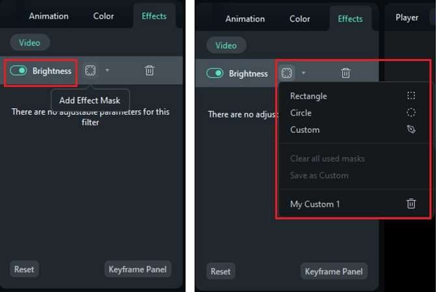This screenshot has height=292, width=436.
Task: Click the Brightness row trash icon above the open mask menu
Action: pyautogui.click(x=346, y=73)
